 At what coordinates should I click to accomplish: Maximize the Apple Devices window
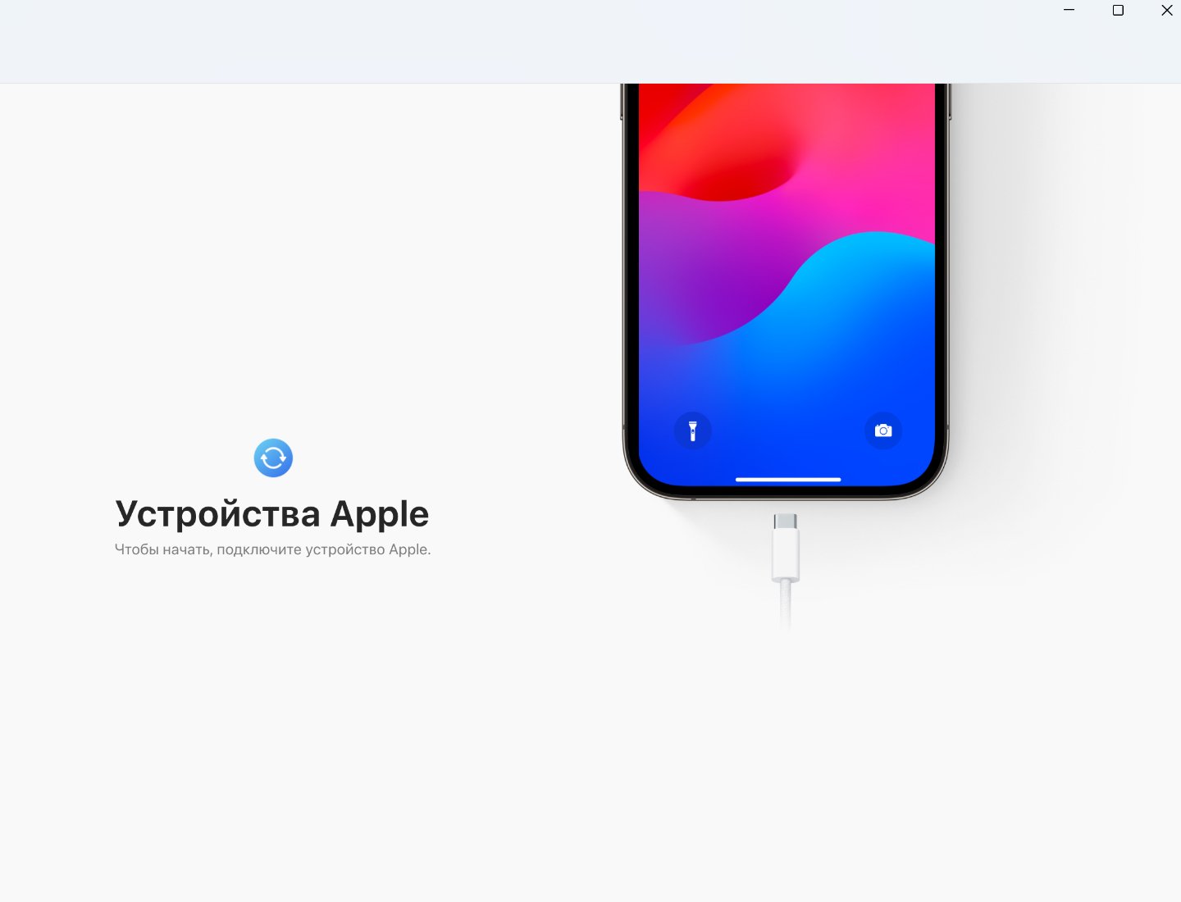(1118, 10)
